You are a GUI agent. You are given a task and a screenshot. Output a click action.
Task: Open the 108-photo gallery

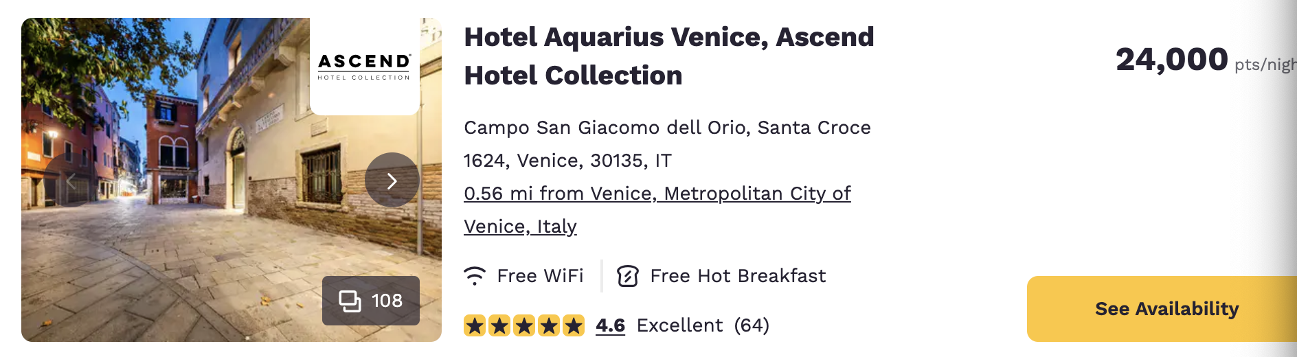371,301
